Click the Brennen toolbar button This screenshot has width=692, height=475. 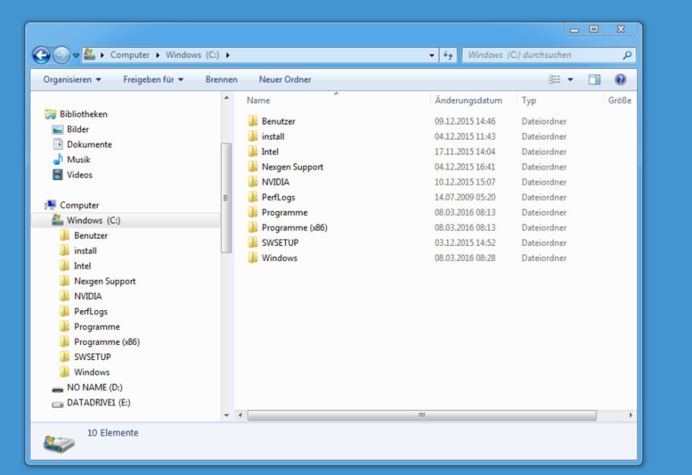[221, 79]
